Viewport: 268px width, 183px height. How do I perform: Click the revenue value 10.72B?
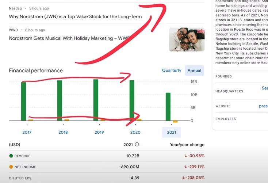point(133,156)
